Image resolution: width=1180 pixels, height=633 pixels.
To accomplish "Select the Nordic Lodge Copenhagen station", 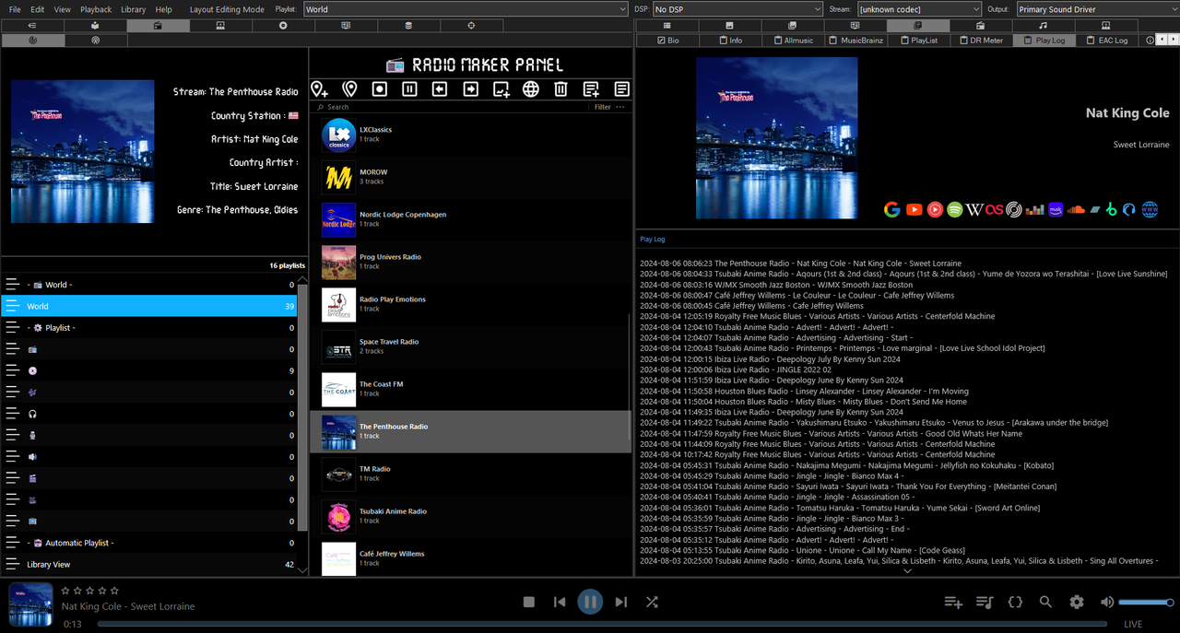I will (470, 220).
